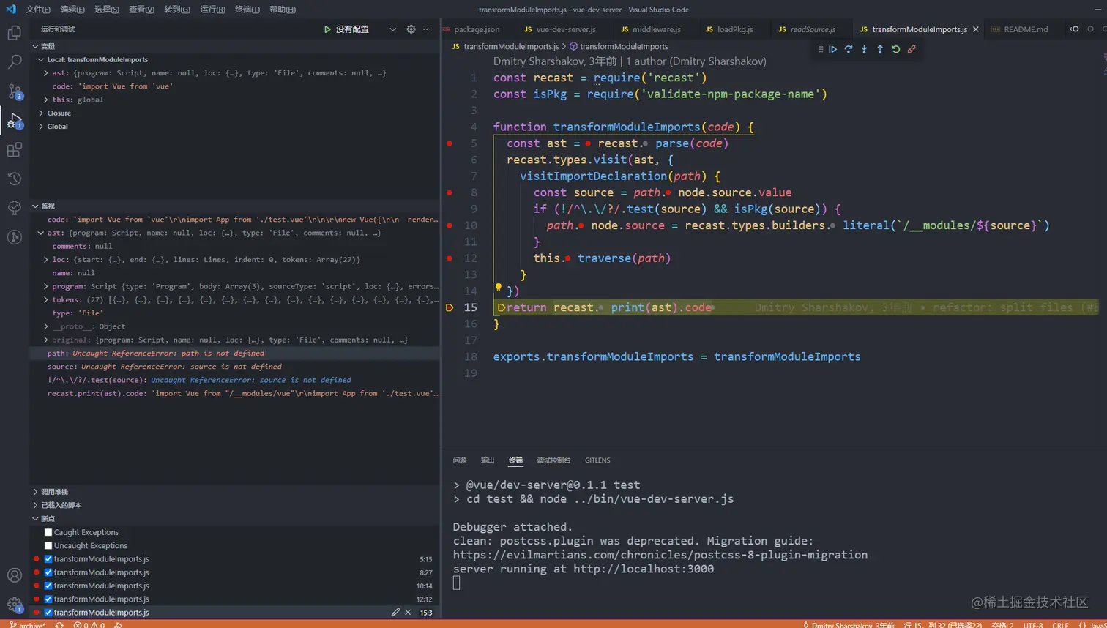Viewport: 1107px width, 628px height.
Task: Open the Accounts icon in activity bar
Action: point(14,575)
